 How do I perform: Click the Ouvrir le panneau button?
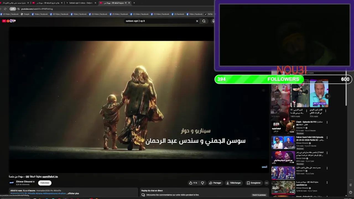pyautogui.click(x=259, y=195)
